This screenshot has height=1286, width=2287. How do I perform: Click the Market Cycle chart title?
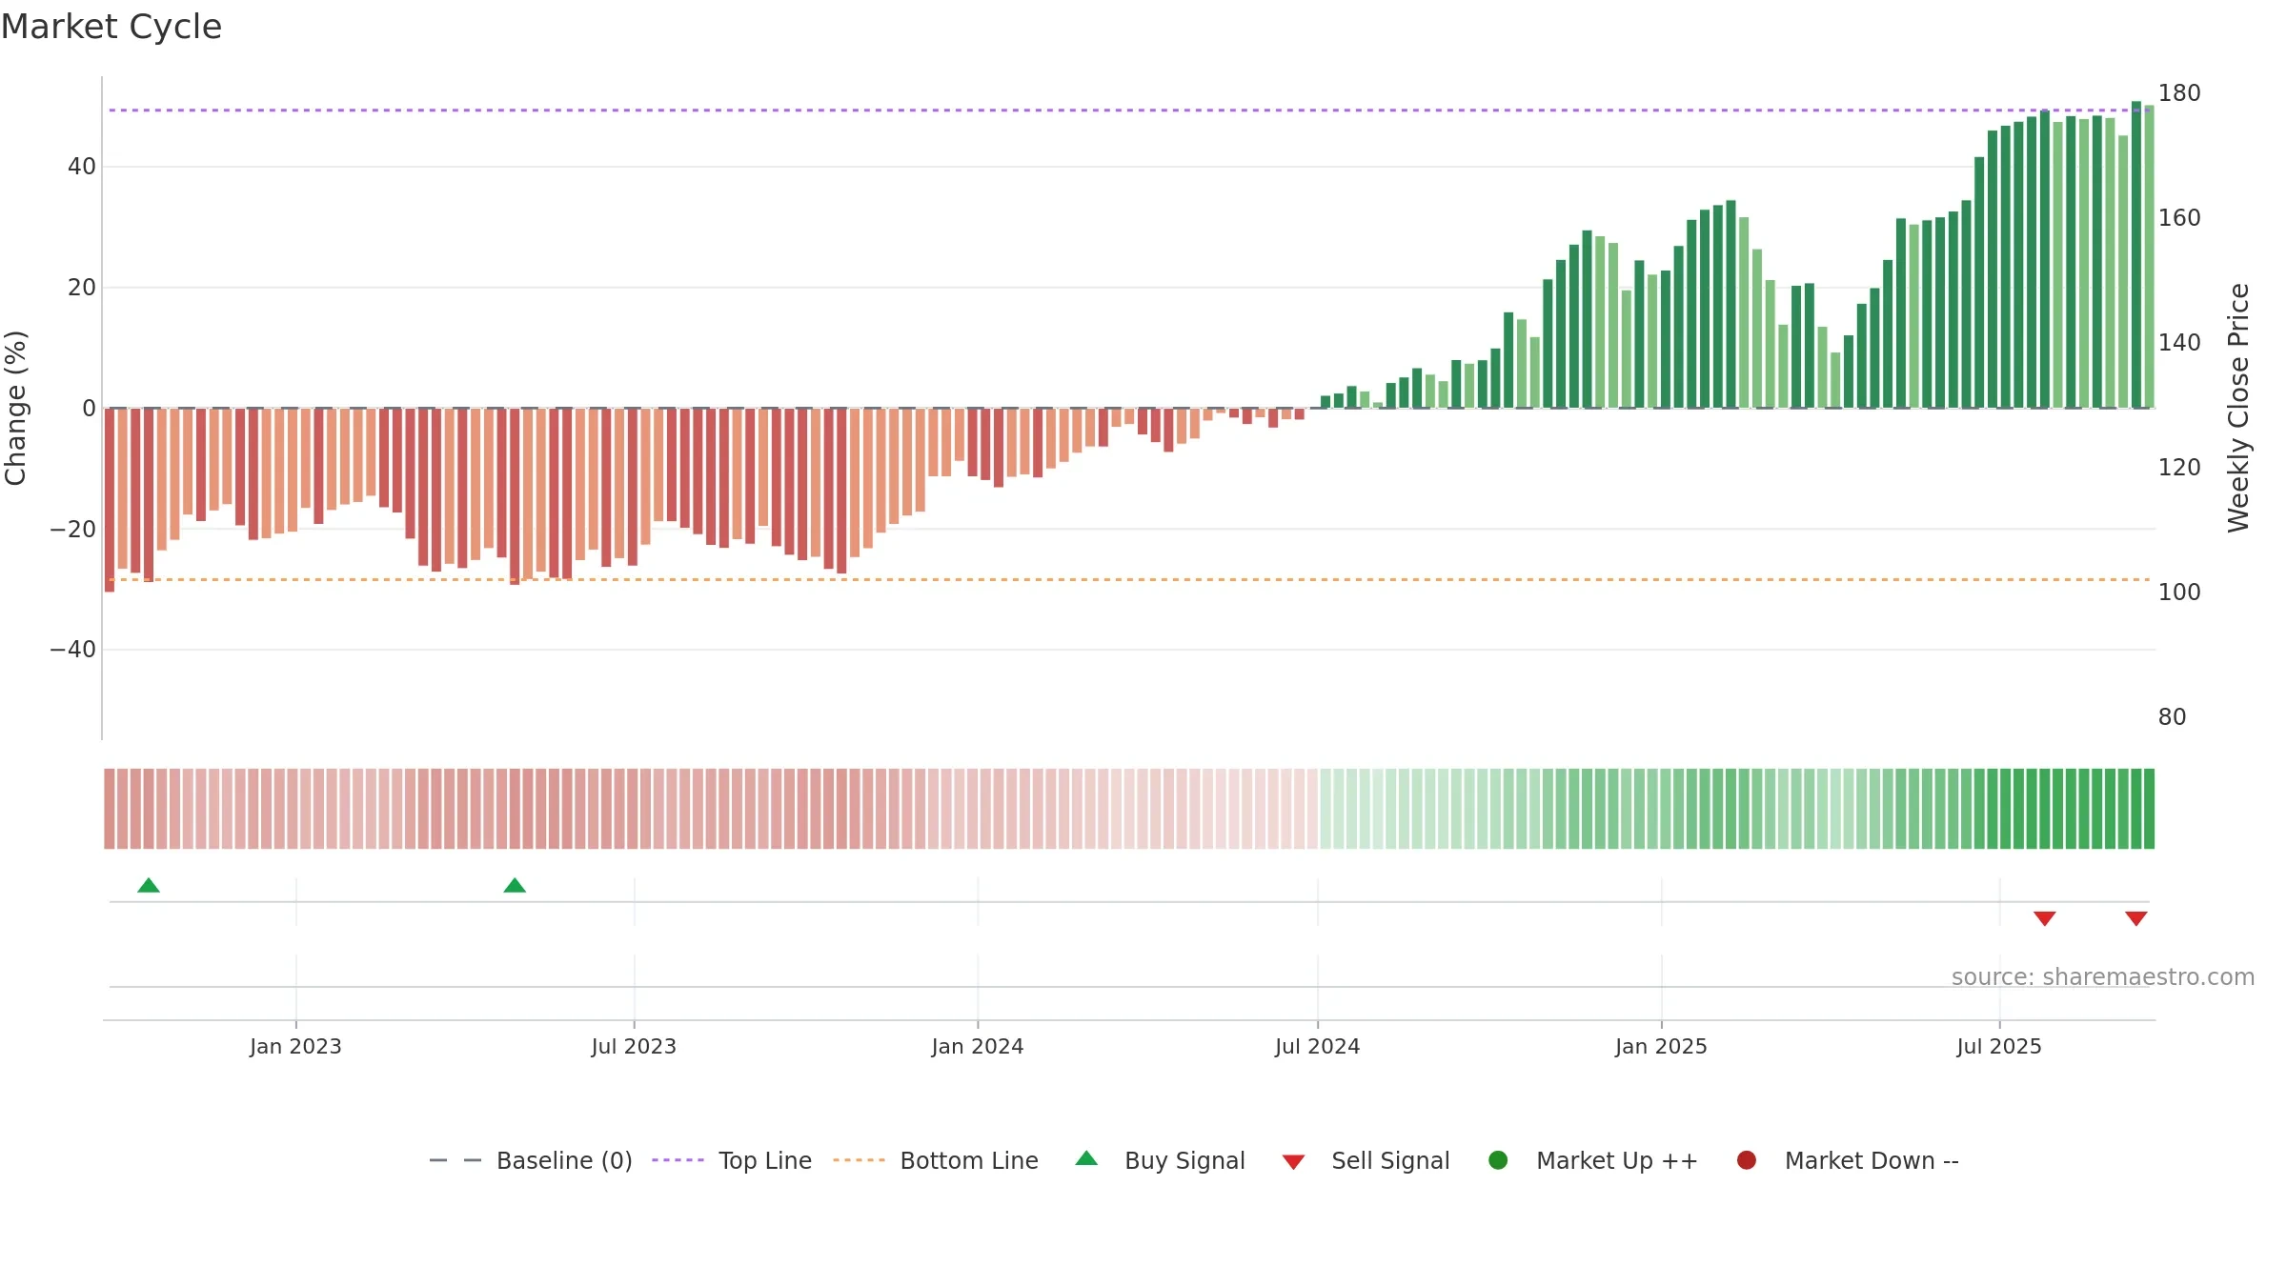[111, 27]
